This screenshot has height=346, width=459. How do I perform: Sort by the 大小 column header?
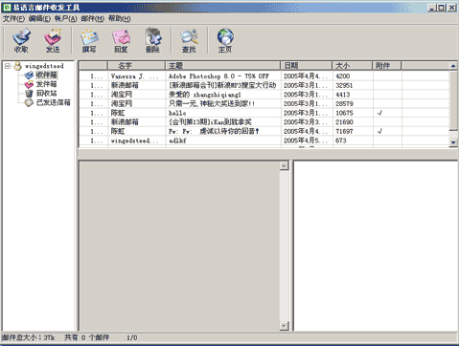(x=352, y=66)
